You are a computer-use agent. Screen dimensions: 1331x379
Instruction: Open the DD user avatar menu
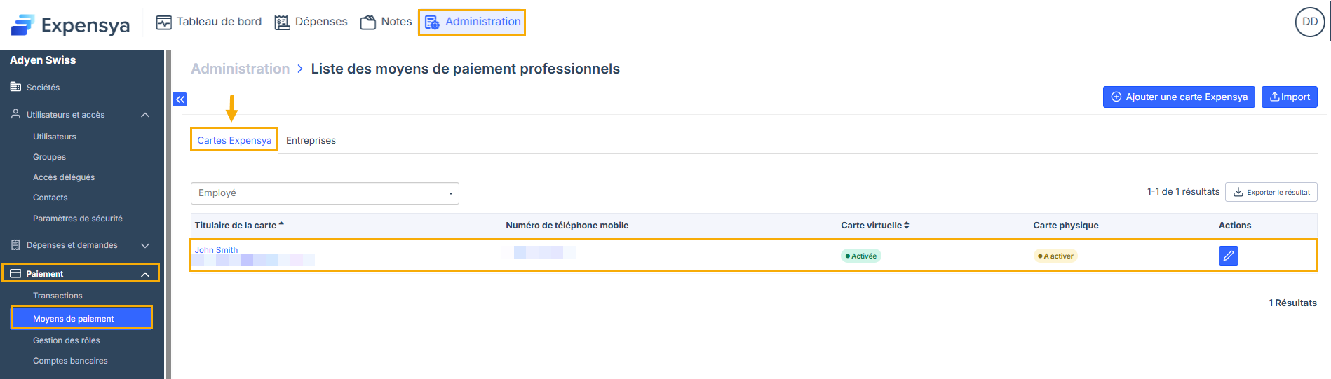pos(1309,22)
